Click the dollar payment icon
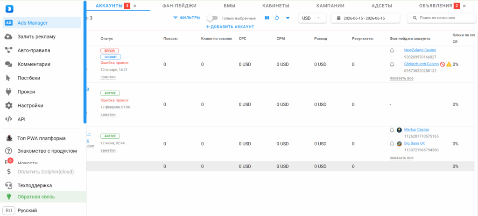The height and width of the screenshot is (216, 478). (x=8, y=172)
